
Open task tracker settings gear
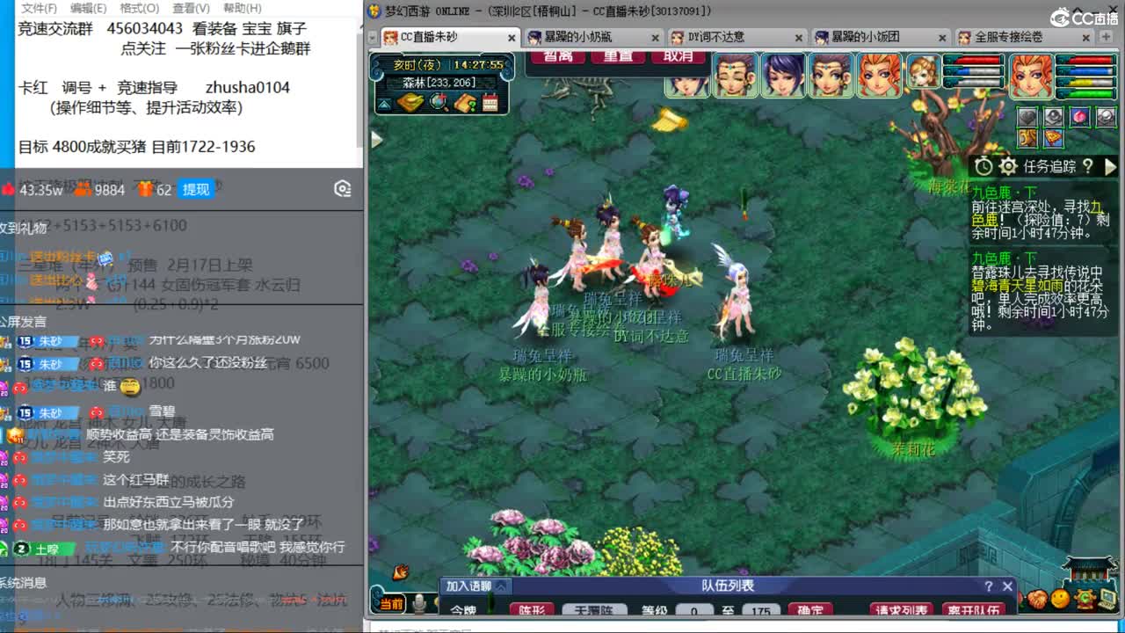pyautogui.click(x=1008, y=166)
